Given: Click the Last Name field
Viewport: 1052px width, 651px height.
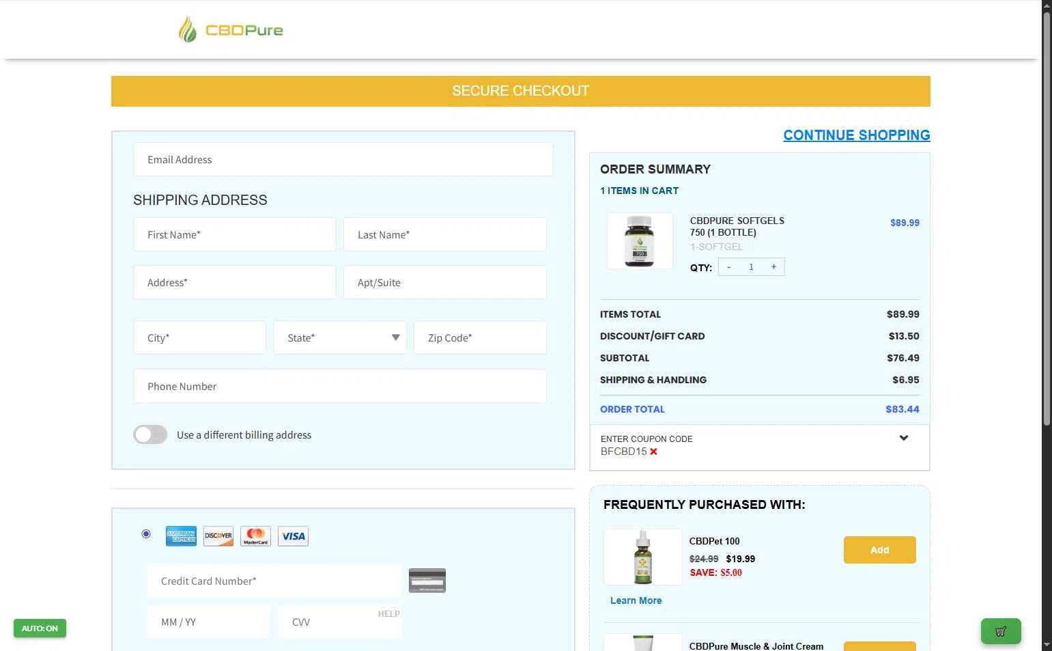Looking at the screenshot, I should pyautogui.click(x=445, y=234).
